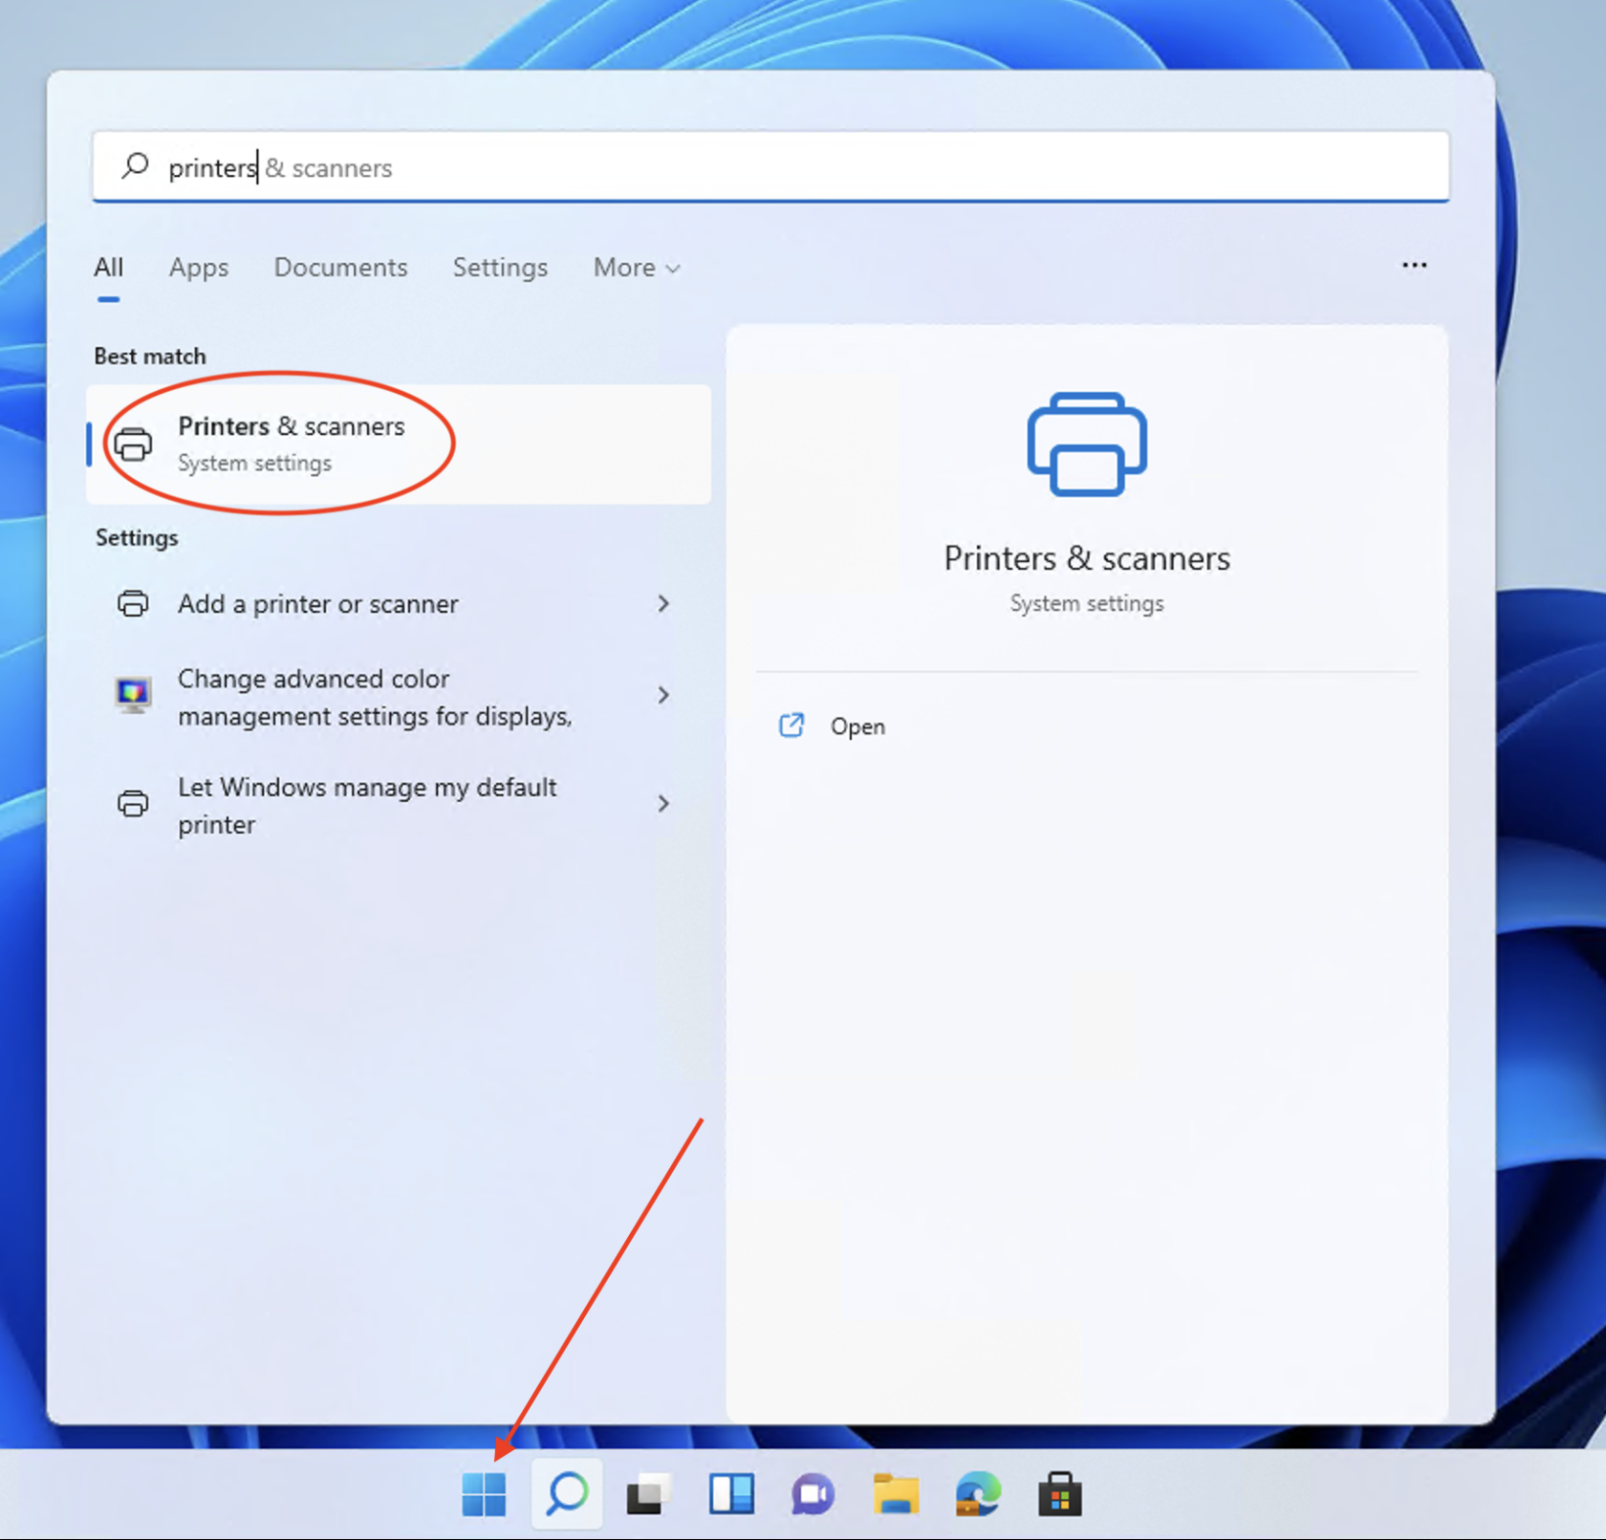Click System settings subtitle in preview pane
The width and height of the screenshot is (1606, 1540).
tap(1087, 603)
